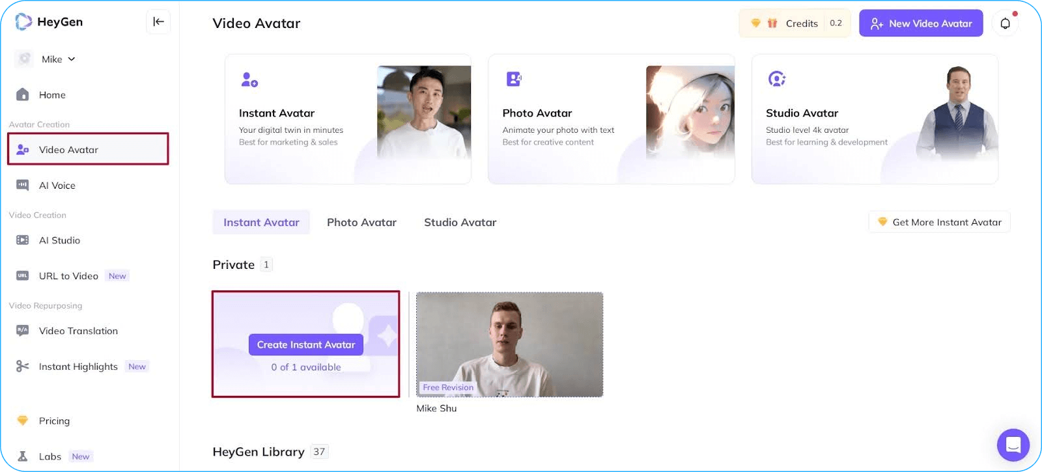
Task: Click the URL to Video icon
Action: (x=23, y=276)
